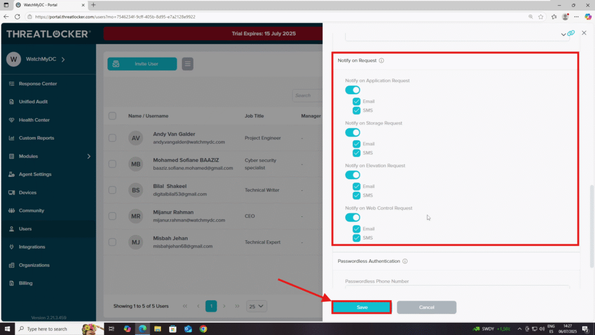Open the dropdown chevron at panel top
The height and width of the screenshot is (335, 595).
564,34
